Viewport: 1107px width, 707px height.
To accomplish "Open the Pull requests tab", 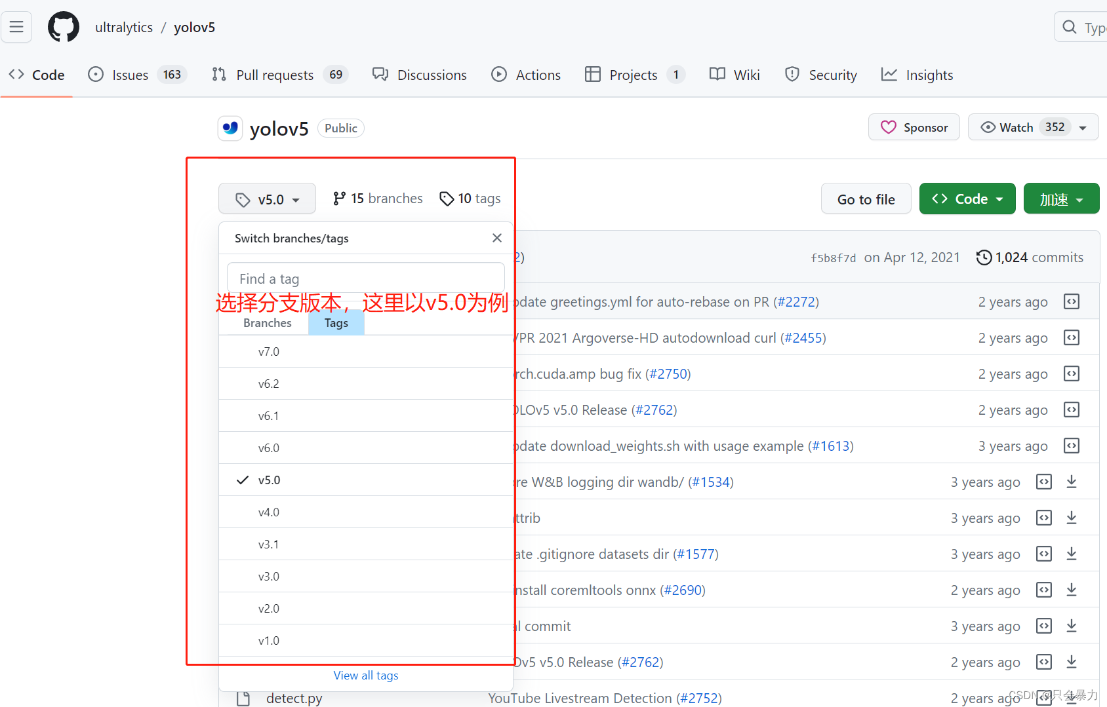I will (280, 75).
